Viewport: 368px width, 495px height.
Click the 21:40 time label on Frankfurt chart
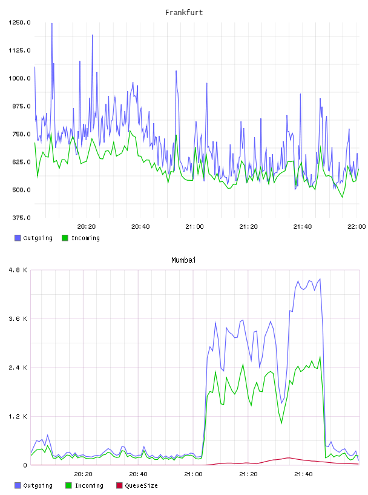[303, 227]
